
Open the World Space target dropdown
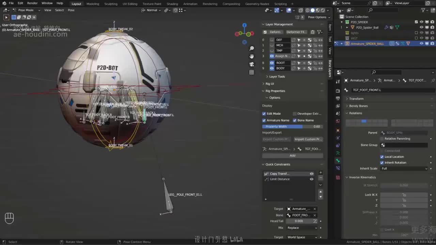coord(302,237)
